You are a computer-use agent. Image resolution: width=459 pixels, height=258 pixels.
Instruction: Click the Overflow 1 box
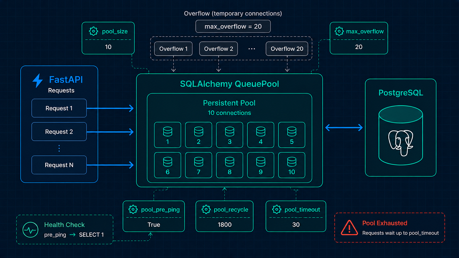[173, 49]
